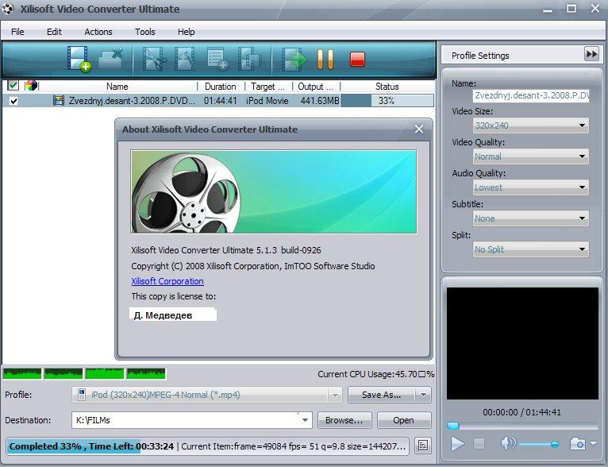Click the iPod icon in Profile field
The height and width of the screenshot is (467, 608).
pyautogui.click(x=82, y=395)
